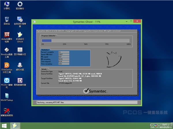This screenshot has width=173, height=129.
Task: Launch 全自动引导修复 from desktop
Action: point(20,19)
